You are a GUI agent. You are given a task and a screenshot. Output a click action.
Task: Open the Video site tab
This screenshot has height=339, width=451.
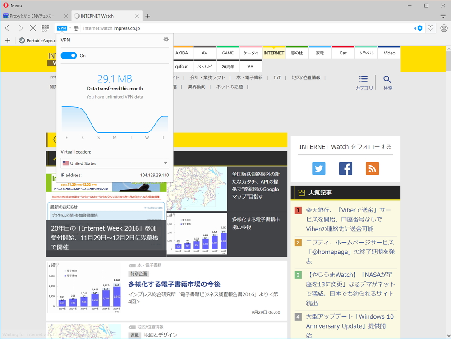point(389,53)
